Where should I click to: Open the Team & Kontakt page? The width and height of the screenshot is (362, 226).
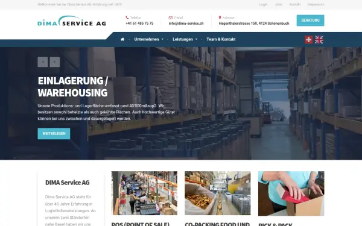[x=221, y=39]
